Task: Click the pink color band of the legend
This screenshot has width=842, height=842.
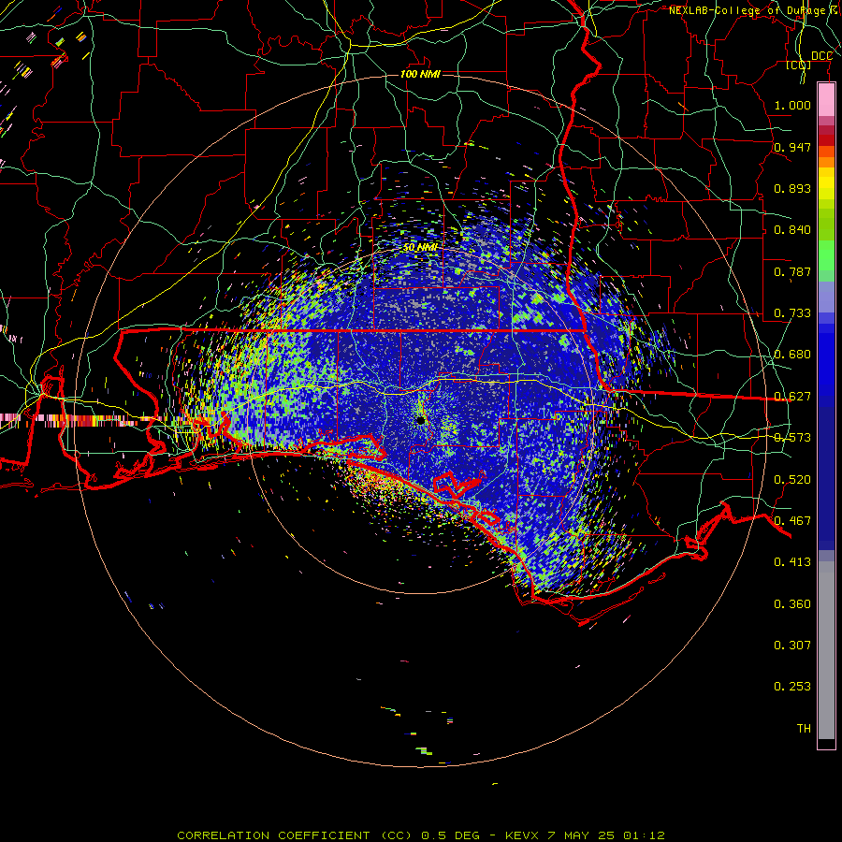Action: pos(826,100)
